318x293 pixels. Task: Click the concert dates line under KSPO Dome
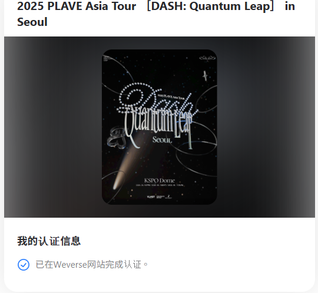(160, 185)
